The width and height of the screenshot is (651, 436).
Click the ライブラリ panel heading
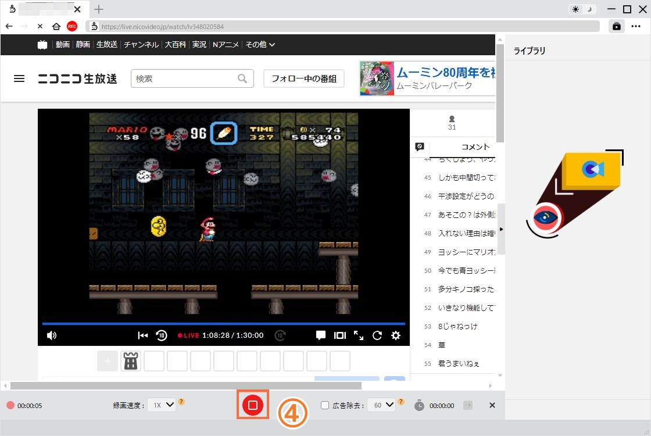click(x=530, y=51)
